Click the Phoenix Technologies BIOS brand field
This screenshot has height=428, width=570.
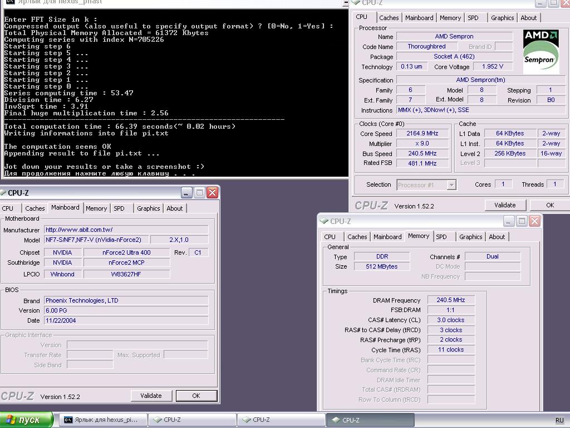126,300
